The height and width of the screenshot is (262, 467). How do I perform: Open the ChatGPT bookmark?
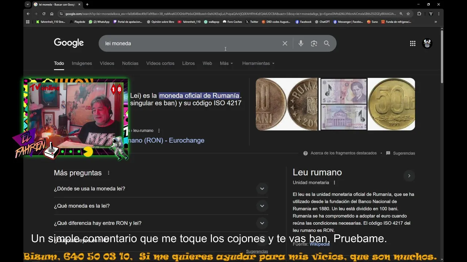point(322,22)
